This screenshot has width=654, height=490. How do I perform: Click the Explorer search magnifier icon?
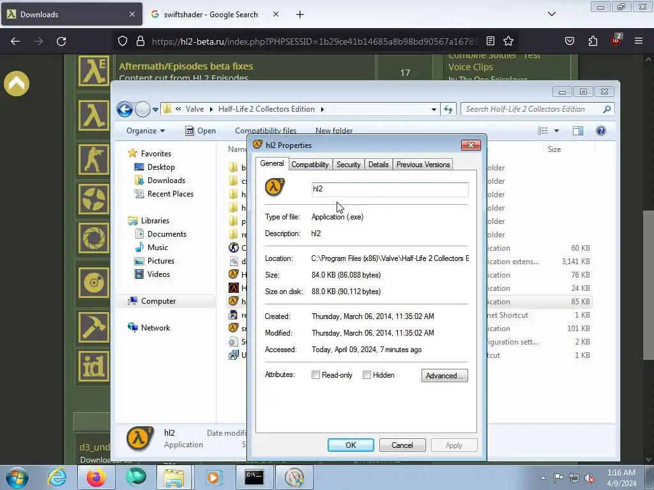(x=607, y=109)
